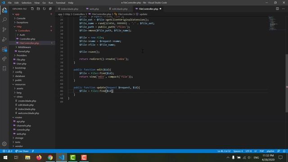Open User.php file

coord(22,64)
